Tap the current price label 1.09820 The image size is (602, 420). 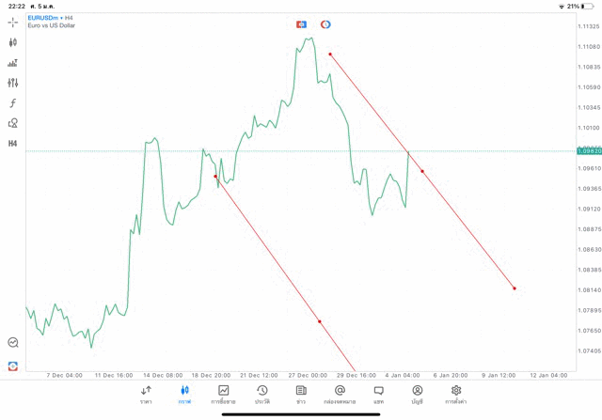point(590,150)
